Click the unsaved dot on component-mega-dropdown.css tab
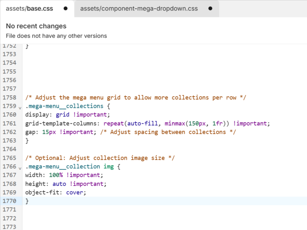 point(210,9)
